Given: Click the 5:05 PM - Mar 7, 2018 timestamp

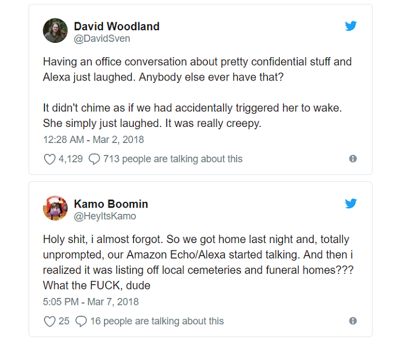Looking at the screenshot, I should pos(91,302).
